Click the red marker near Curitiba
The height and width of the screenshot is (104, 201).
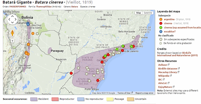click(x=102, y=62)
